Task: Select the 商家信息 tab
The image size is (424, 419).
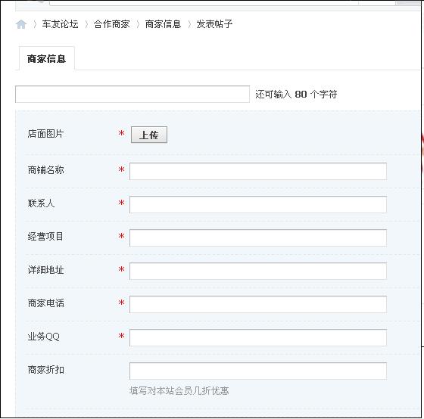Action: 47,59
